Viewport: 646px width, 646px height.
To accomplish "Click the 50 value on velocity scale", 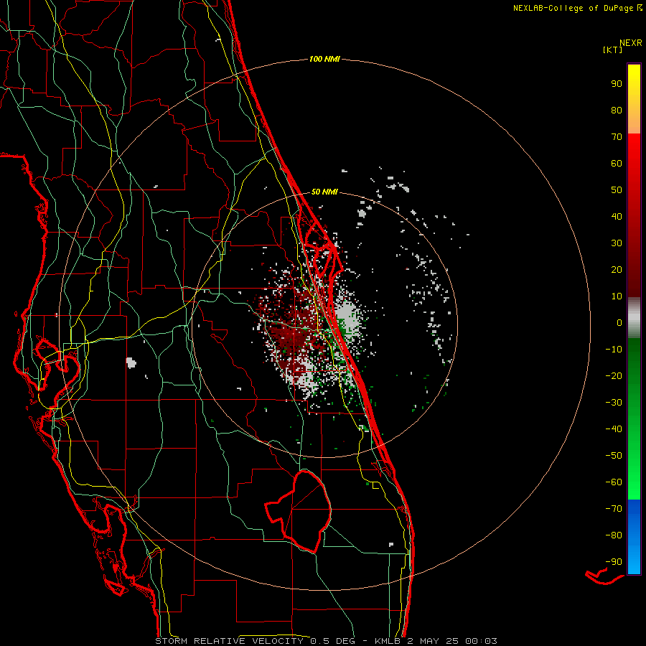I will tap(617, 190).
